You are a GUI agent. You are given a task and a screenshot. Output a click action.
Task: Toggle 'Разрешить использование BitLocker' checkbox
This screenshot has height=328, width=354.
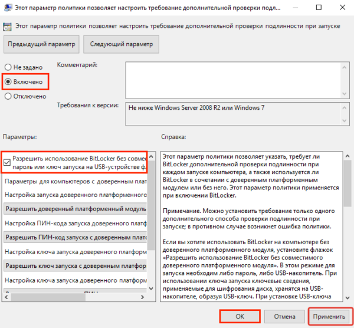tap(7, 162)
